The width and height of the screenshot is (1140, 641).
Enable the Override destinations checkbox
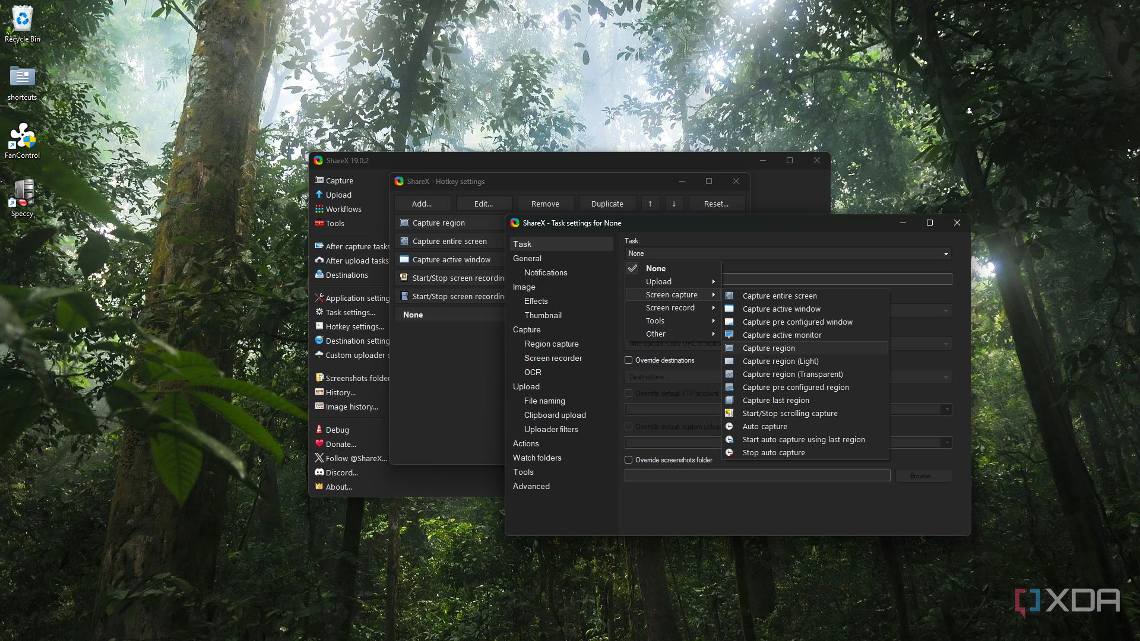pos(628,360)
